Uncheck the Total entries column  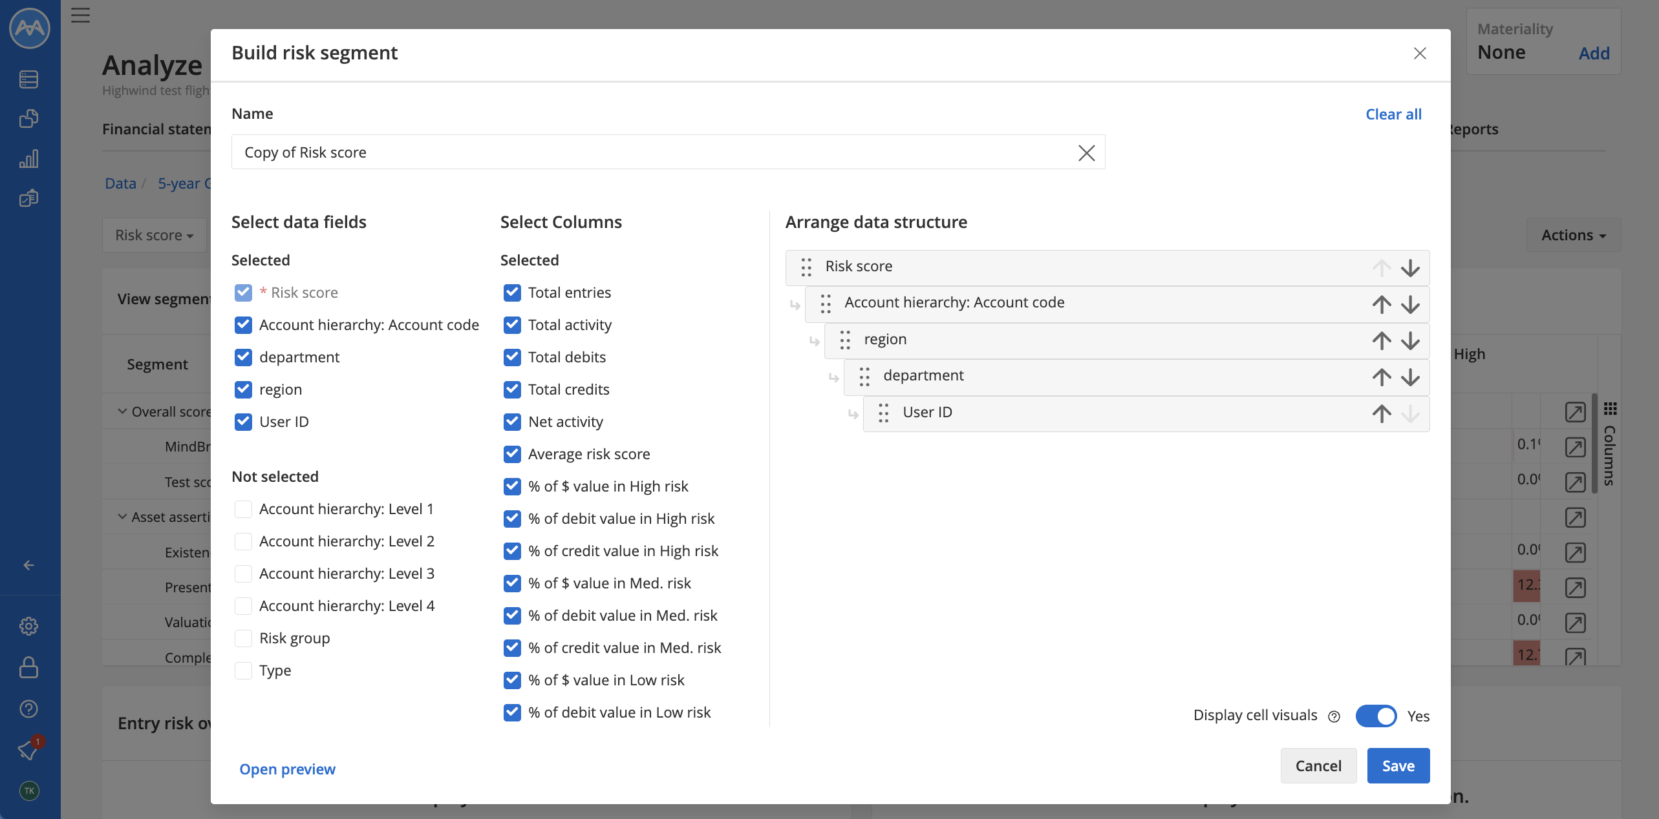point(512,293)
